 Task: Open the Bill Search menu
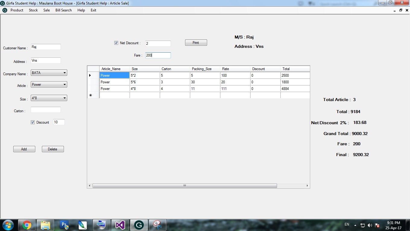pos(63,10)
